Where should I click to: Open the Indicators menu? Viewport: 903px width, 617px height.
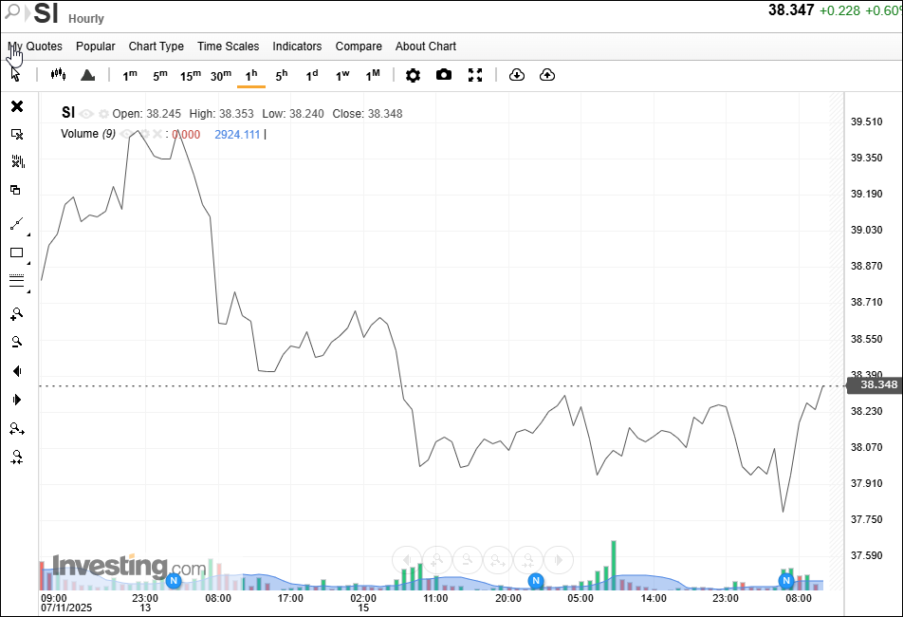(x=297, y=47)
